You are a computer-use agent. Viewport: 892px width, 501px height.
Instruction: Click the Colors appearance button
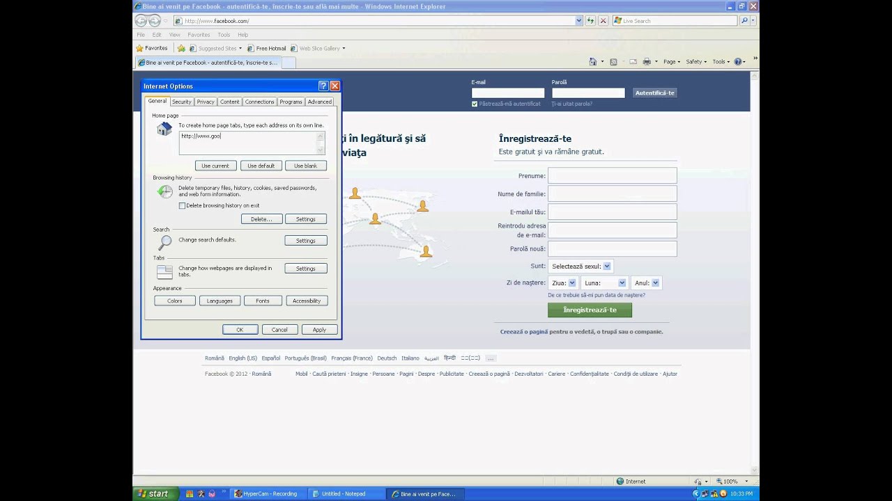pyautogui.click(x=175, y=301)
